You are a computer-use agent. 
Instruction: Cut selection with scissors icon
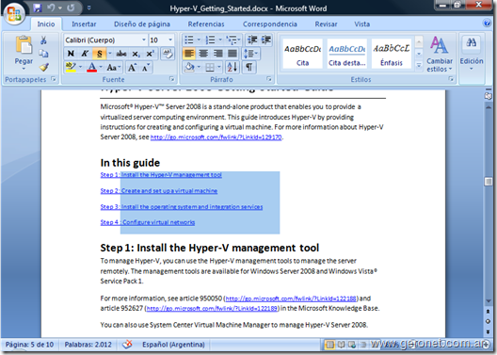(43, 40)
